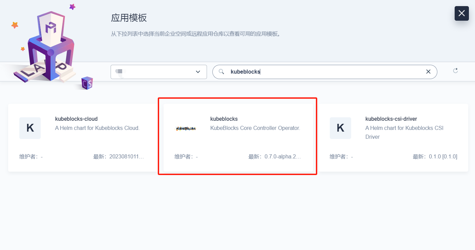The width and height of the screenshot is (475, 250).
Task: Click the 应用模板 heading
Action: pyautogui.click(x=129, y=18)
